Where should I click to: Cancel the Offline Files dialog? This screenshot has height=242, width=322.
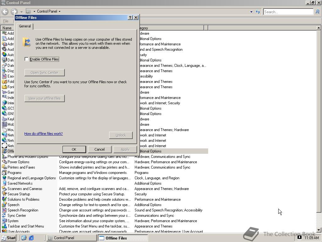pyautogui.click(x=100, y=149)
